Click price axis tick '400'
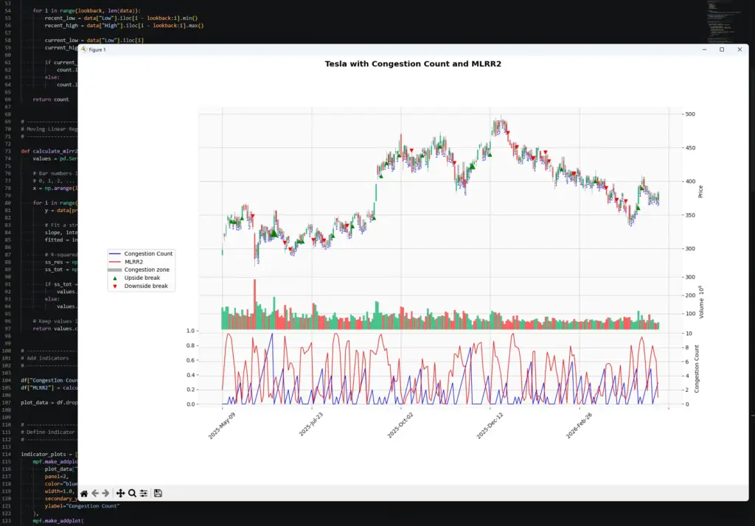 click(x=690, y=181)
